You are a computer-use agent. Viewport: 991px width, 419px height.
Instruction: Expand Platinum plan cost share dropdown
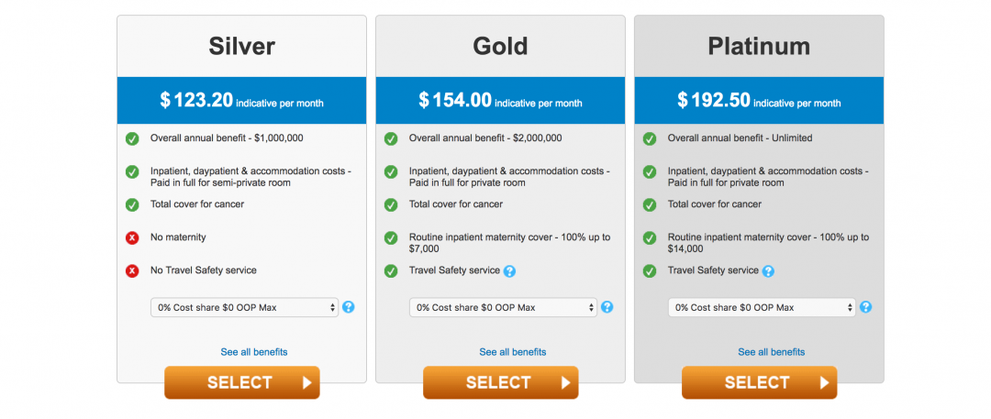pyautogui.click(x=763, y=308)
